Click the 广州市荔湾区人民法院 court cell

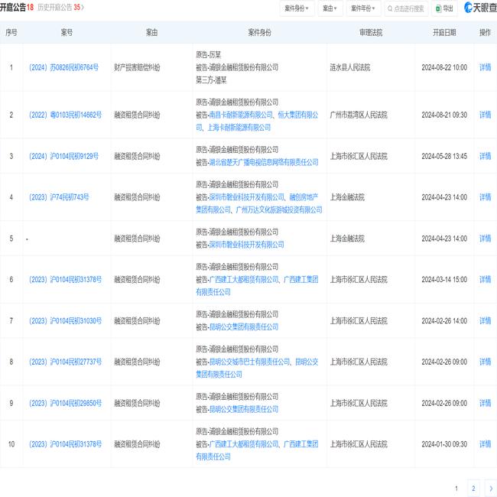point(359,115)
